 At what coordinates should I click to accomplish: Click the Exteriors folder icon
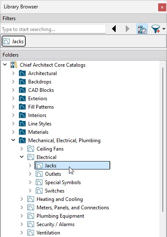coord(22,99)
